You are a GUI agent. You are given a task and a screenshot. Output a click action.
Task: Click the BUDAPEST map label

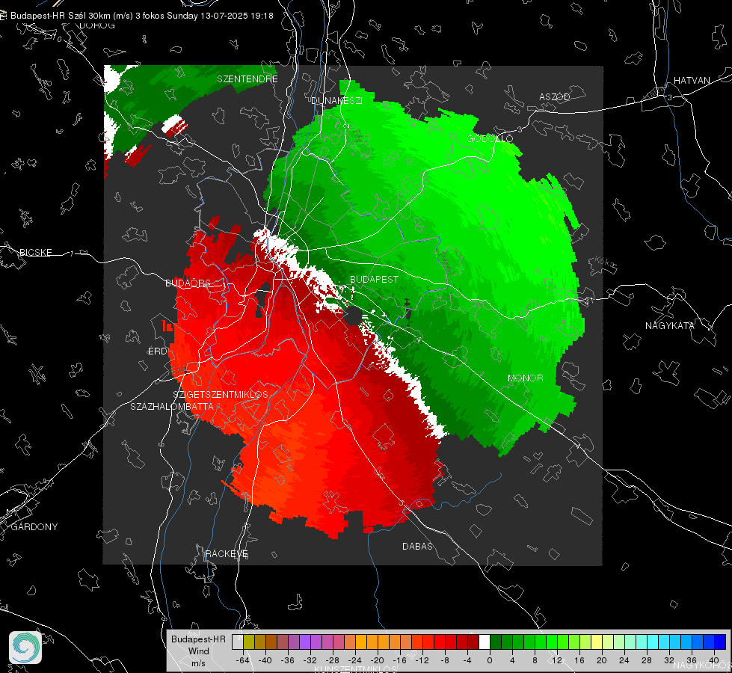pyautogui.click(x=375, y=279)
